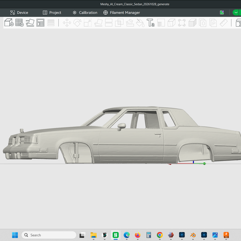Click the green panel icon in top bar
The width and height of the screenshot is (241, 241).
[222, 13]
